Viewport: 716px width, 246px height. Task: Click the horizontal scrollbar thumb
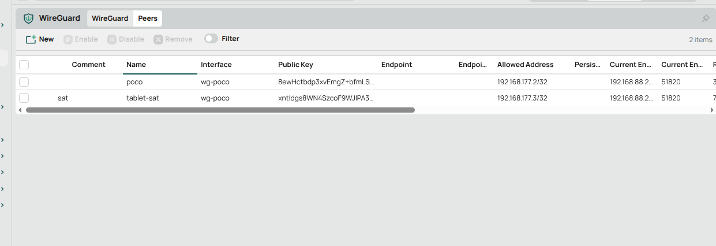click(x=220, y=110)
